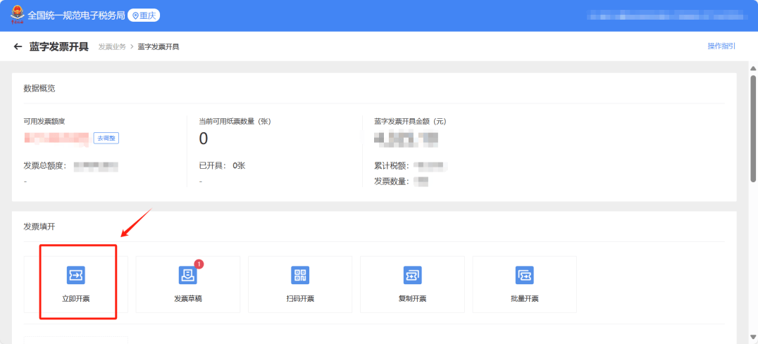Click the vertical scrollbar thumb
This screenshot has width=758, height=344.
[x=753, y=127]
